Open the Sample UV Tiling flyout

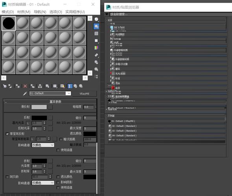tap(96, 41)
